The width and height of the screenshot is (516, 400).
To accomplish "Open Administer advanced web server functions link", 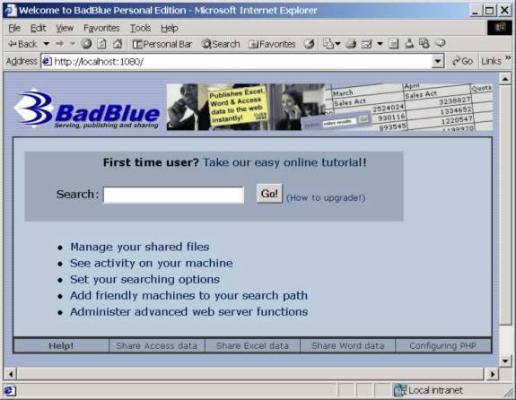I will (x=189, y=311).
